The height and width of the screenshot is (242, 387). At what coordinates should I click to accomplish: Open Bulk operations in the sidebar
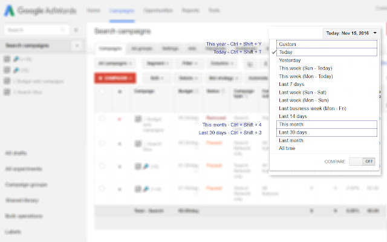pyautogui.click(x=24, y=216)
